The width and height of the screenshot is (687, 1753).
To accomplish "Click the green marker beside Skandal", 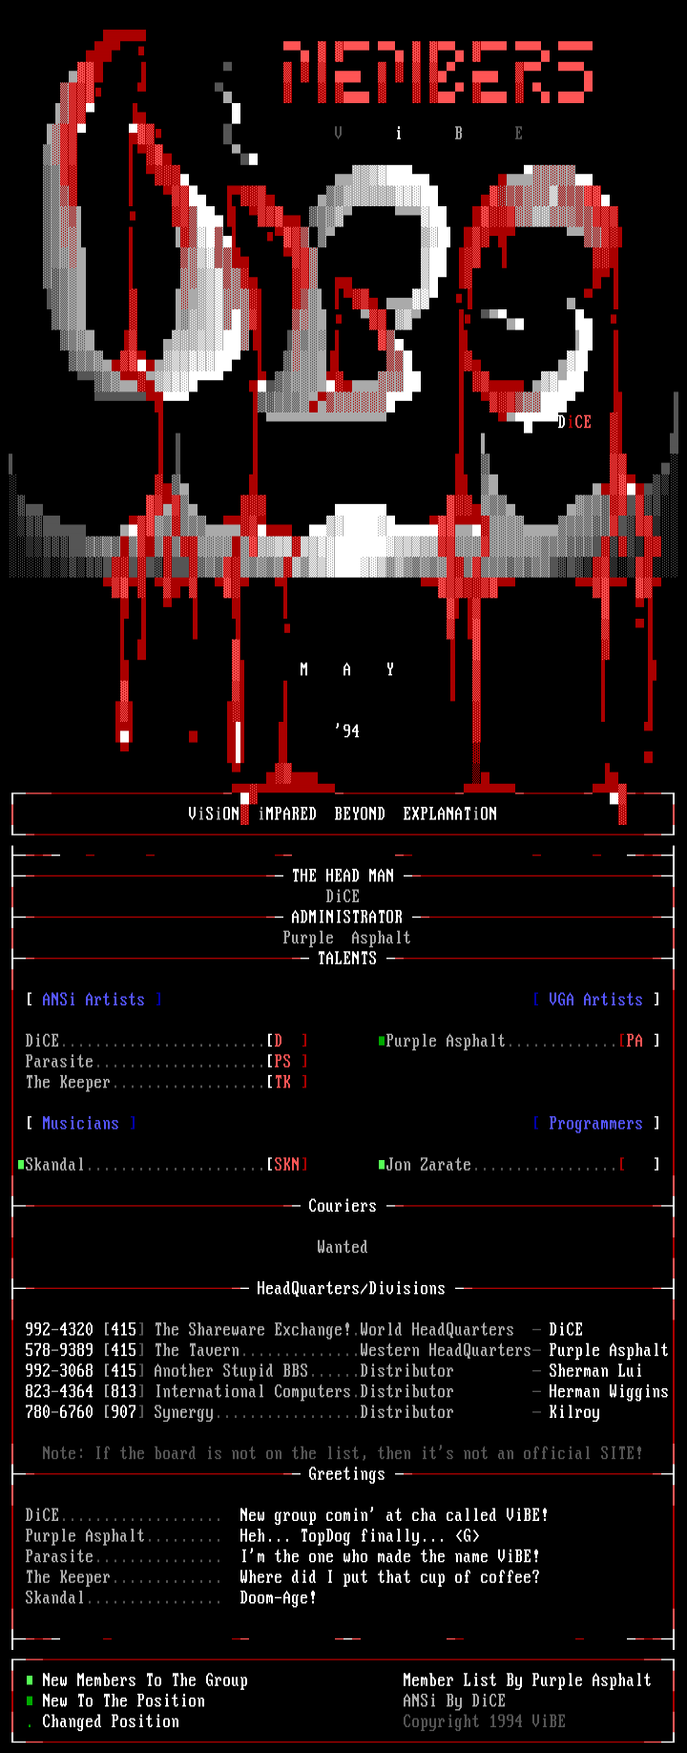I will point(21,1165).
